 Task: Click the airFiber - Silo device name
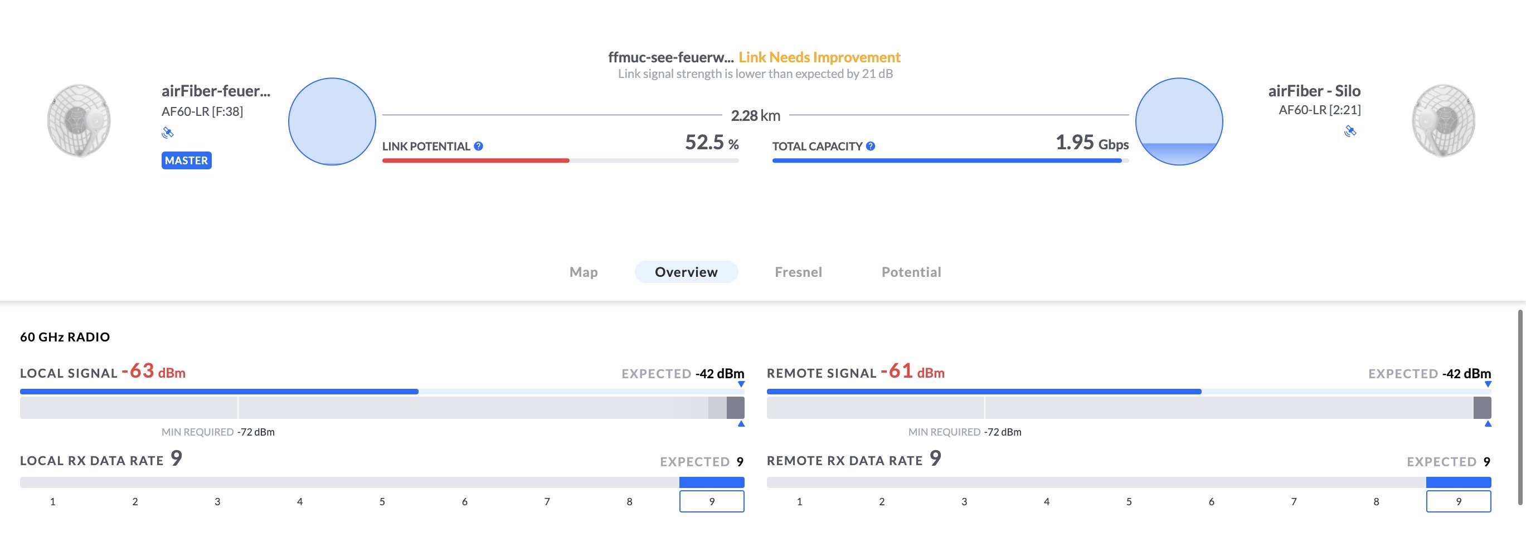[1314, 91]
